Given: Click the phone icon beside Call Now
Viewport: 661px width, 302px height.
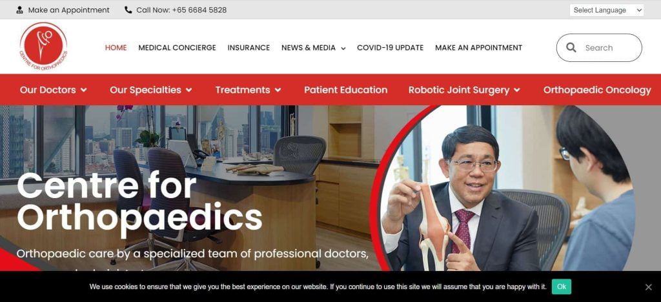Looking at the screenshot, I should click(128, 10).
